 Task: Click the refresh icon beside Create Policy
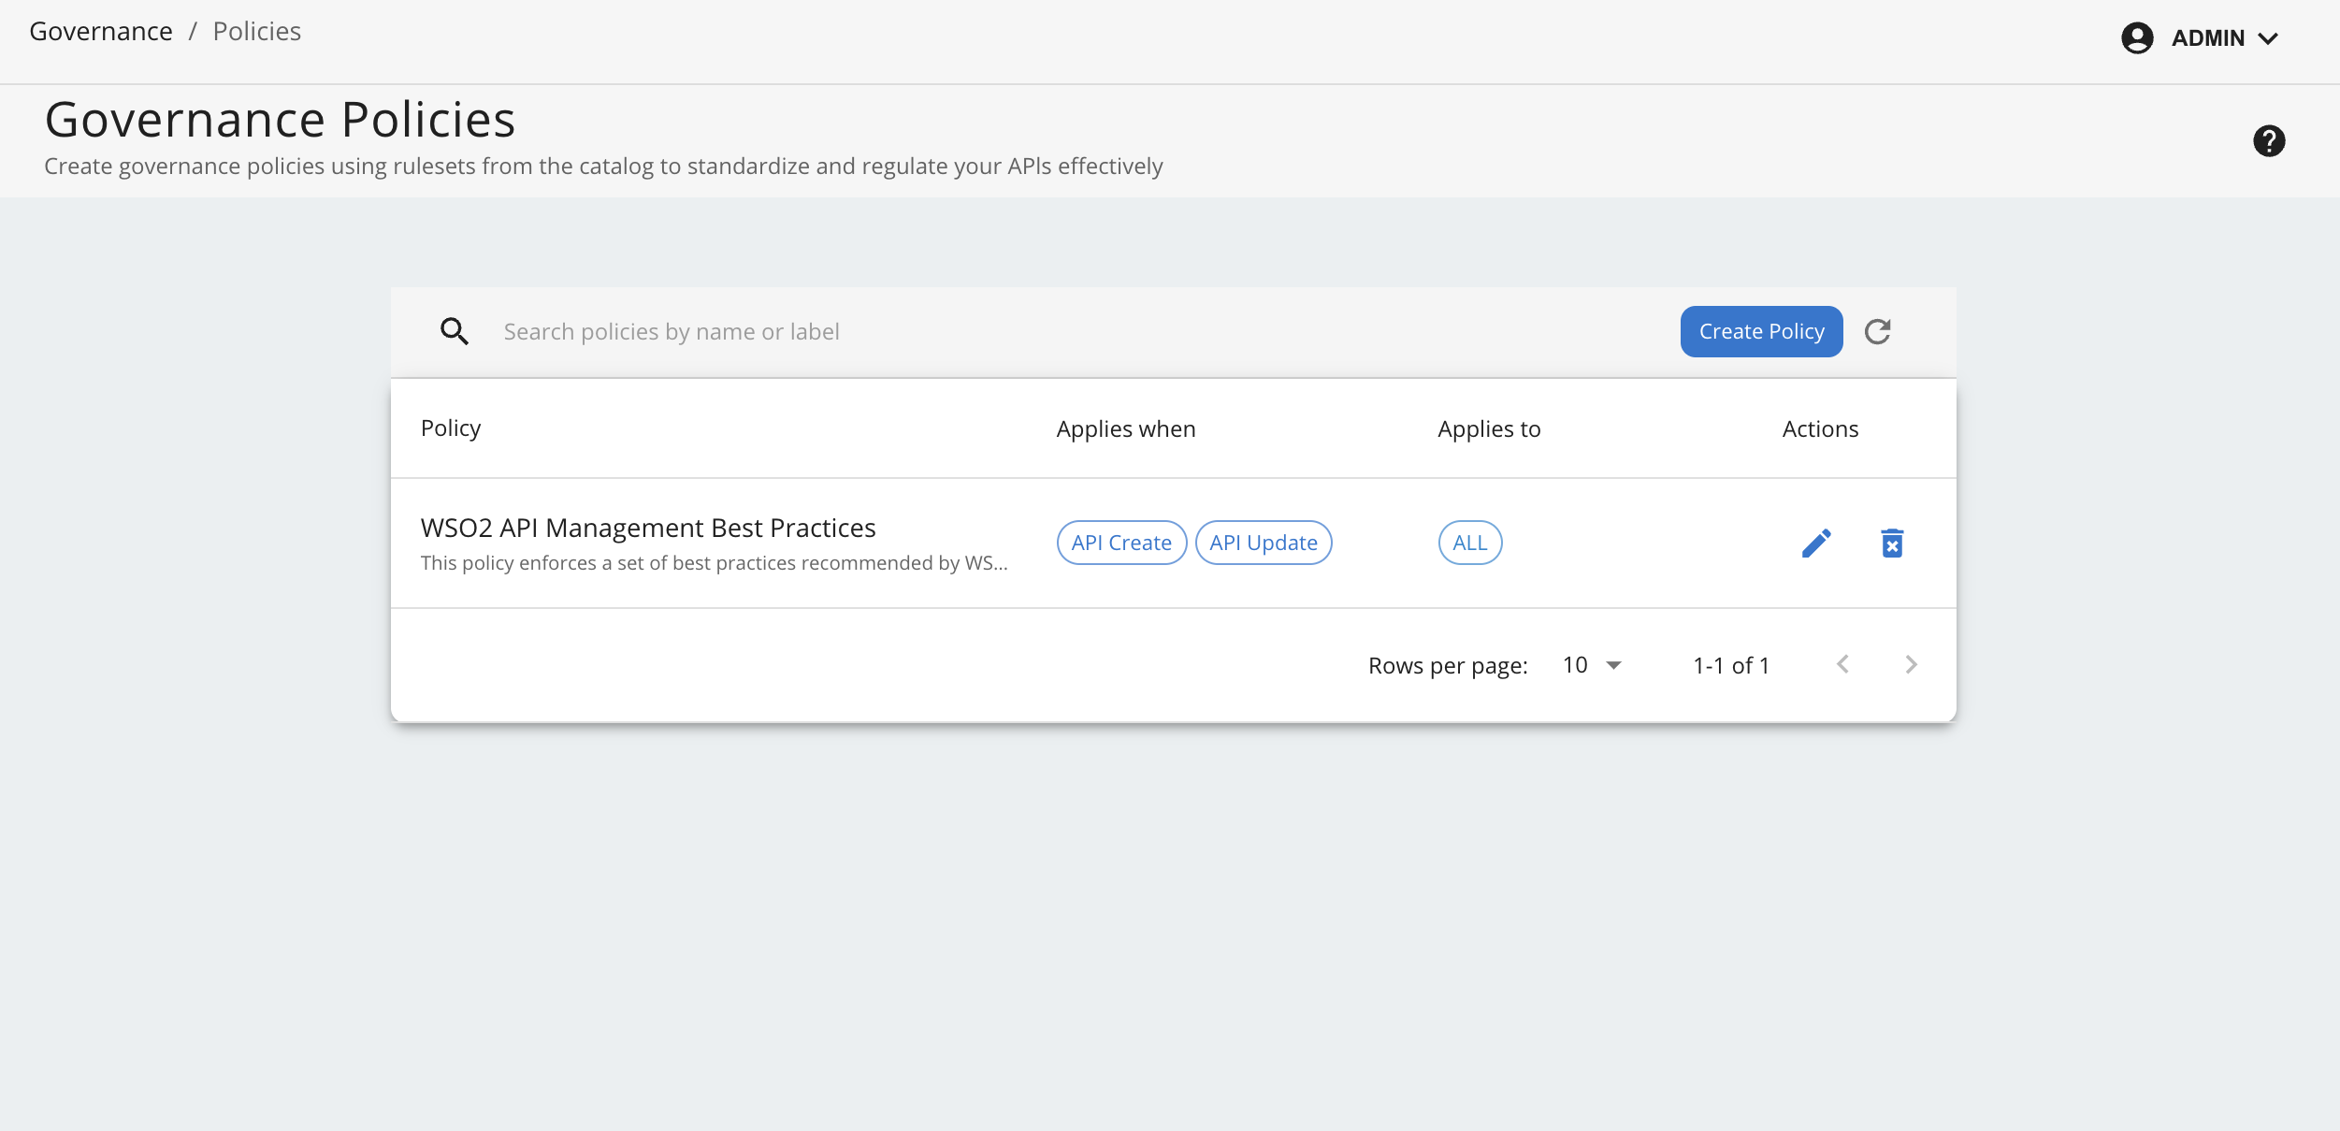(1877, 332)
